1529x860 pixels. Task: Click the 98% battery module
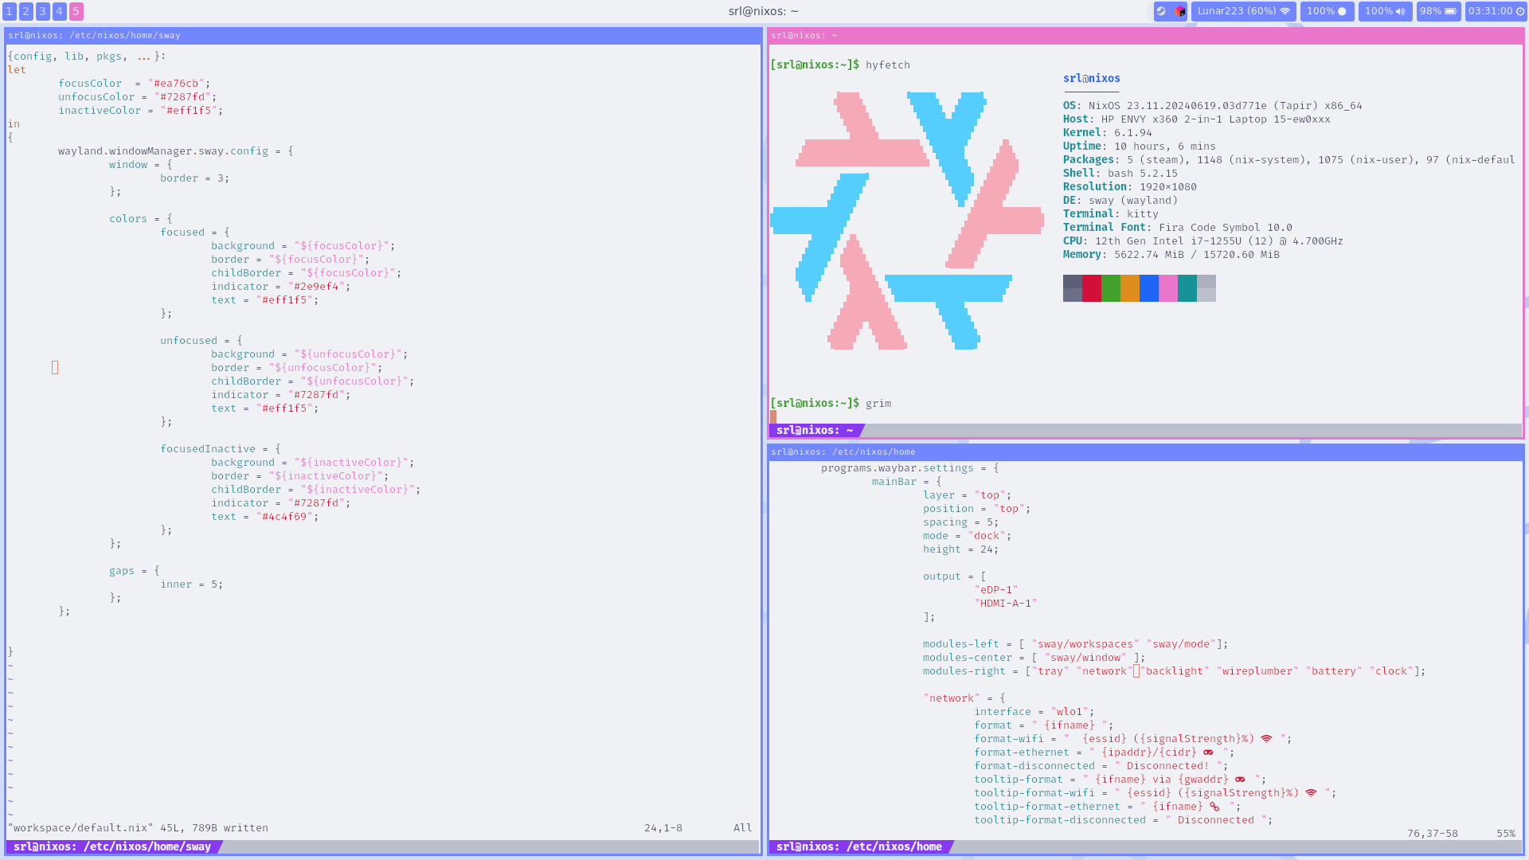[x=1438, y=11]
